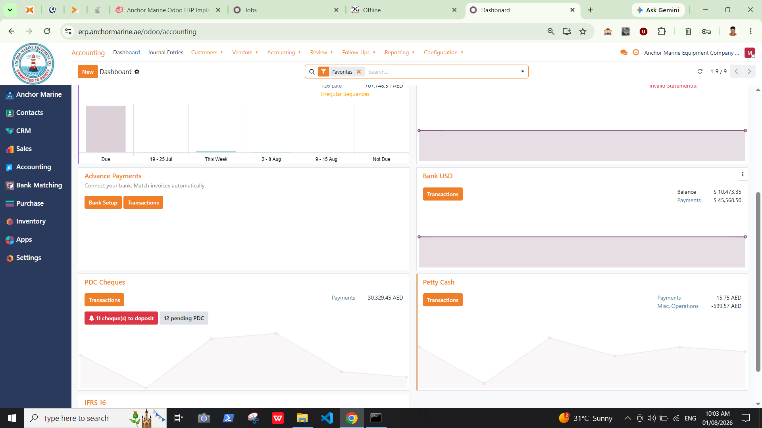
Task: Switch to Anchor Marine Odoo ERP tab
Action: point(168,10)
